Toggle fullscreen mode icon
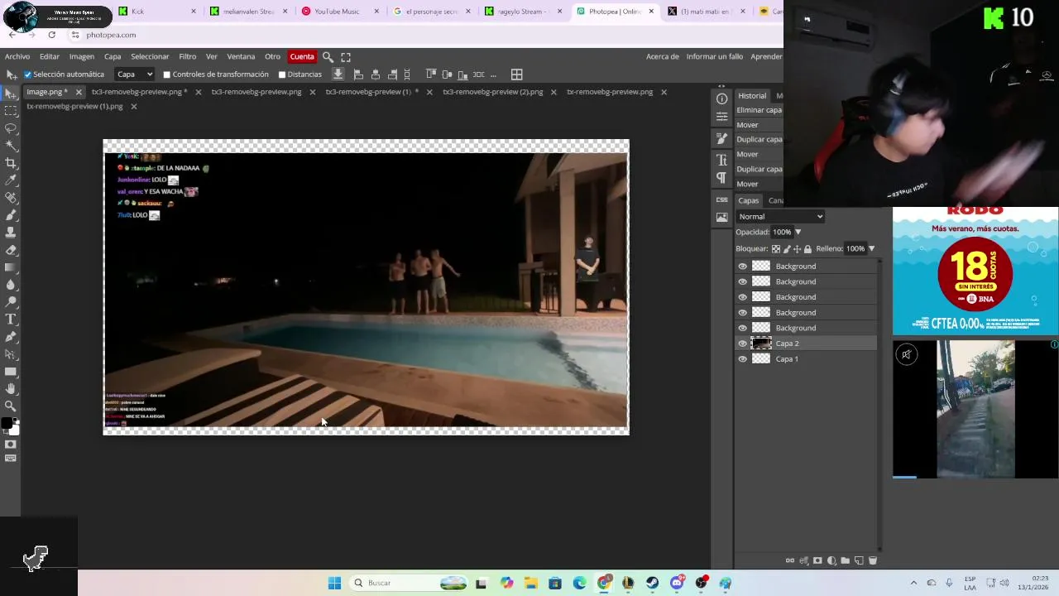 (x=346, y=57)
